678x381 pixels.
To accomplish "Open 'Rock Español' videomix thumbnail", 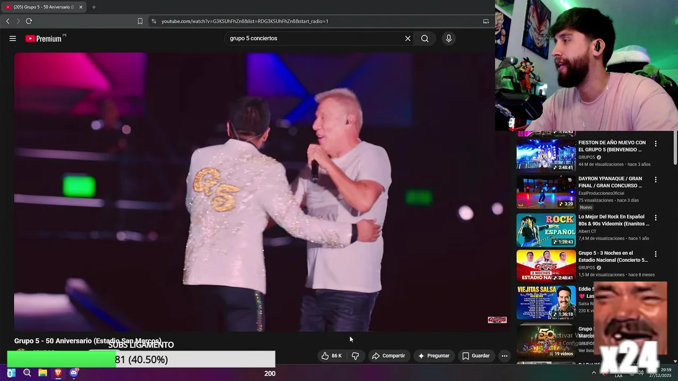I will click(x=546, y=230).
